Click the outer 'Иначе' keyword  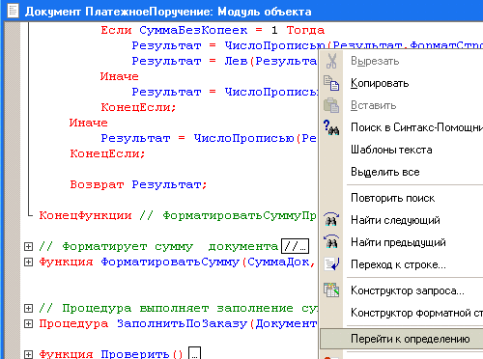[x=89, y=123]
